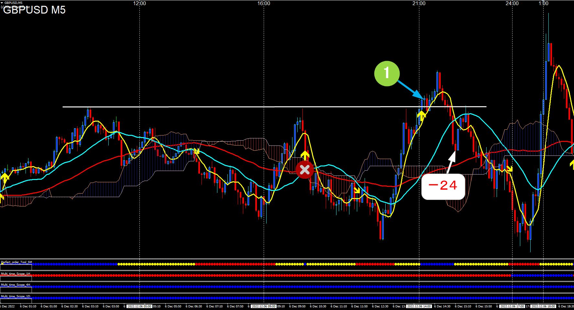
Task: Click the 2022.12.06 18:00 time axis marker
Action: pos(544,306)
